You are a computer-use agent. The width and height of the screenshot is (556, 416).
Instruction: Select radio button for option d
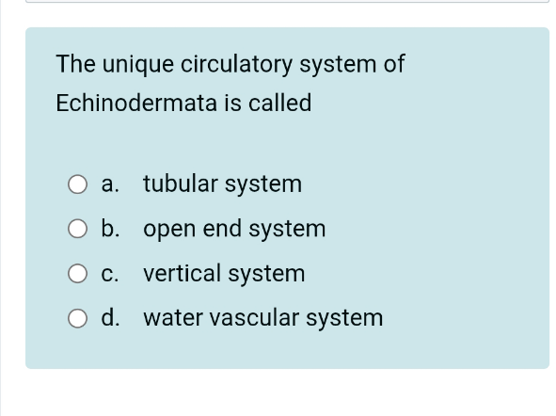(x=77, y=318)
